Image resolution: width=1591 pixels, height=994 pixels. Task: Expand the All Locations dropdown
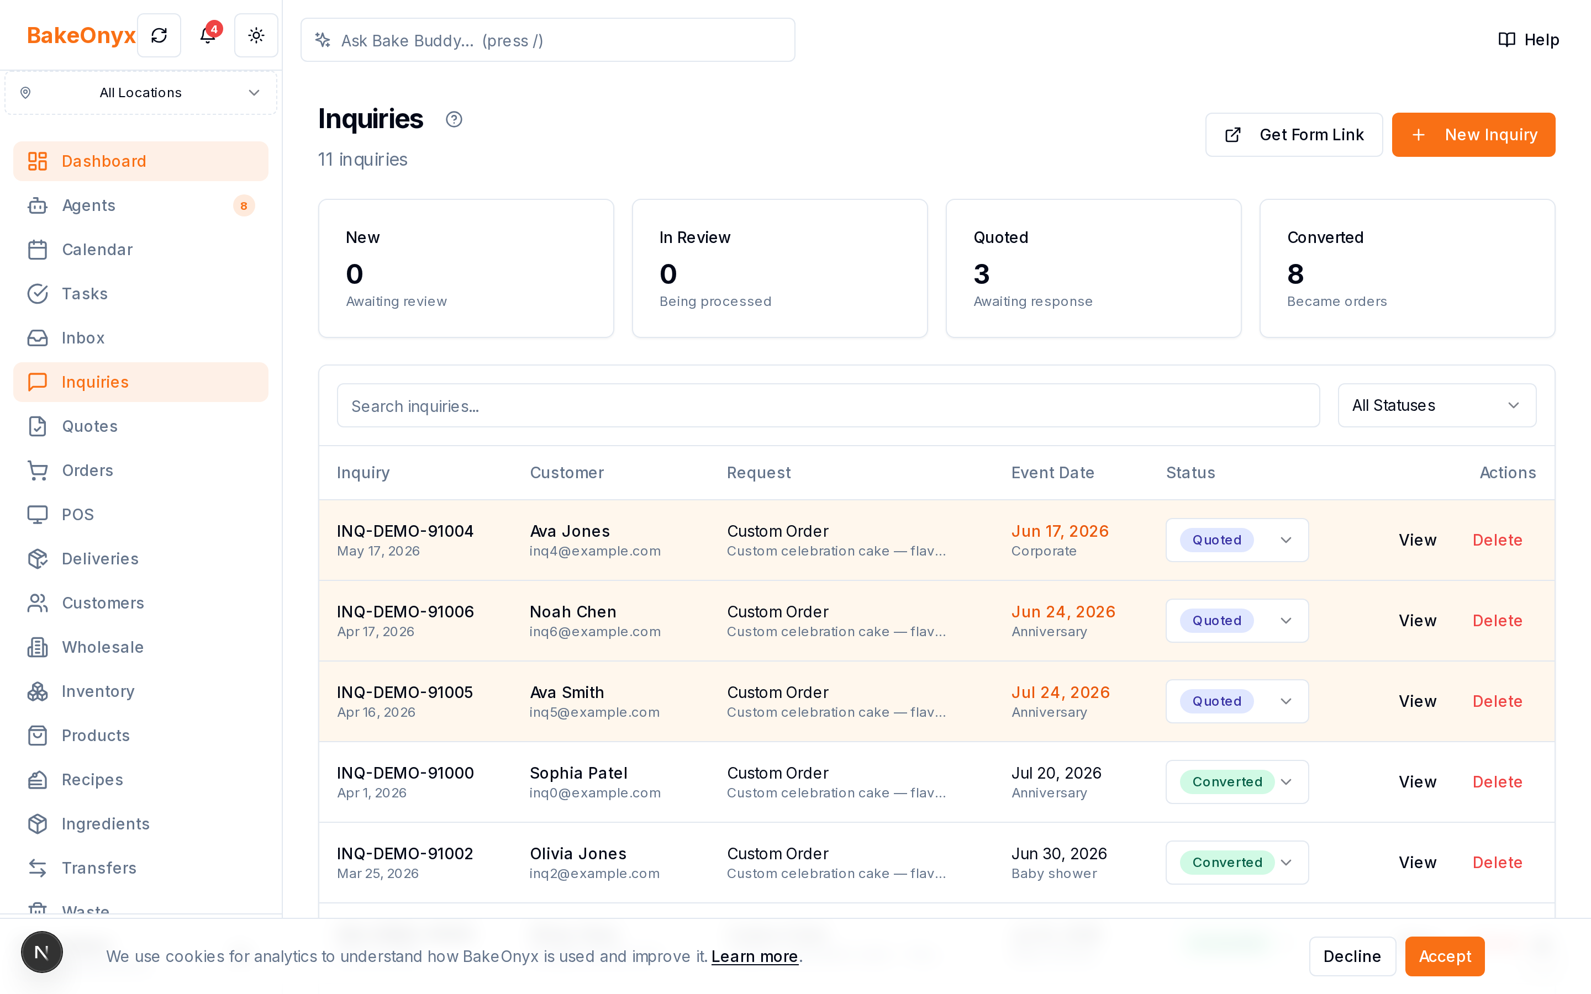click(141, 93)
